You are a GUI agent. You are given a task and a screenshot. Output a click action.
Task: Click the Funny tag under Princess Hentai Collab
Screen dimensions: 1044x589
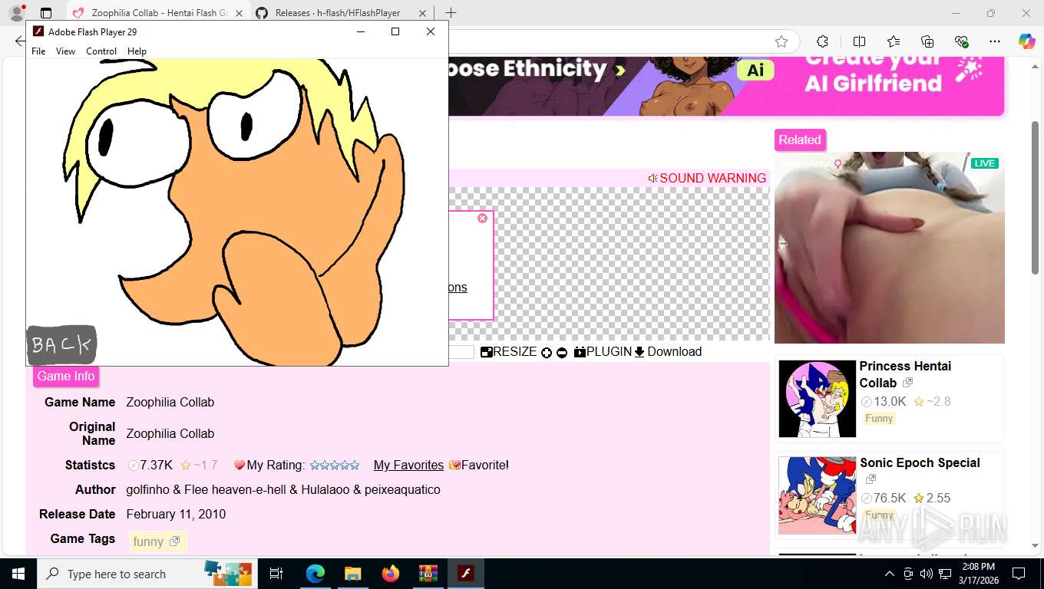(879, 419)
